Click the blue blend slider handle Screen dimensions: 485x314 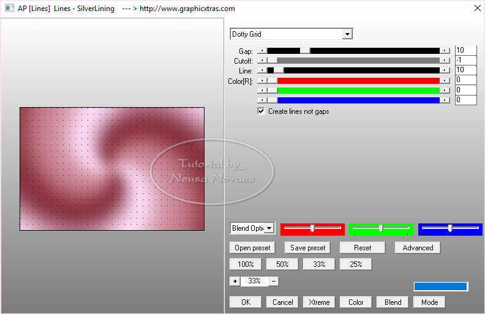[450, 228]
